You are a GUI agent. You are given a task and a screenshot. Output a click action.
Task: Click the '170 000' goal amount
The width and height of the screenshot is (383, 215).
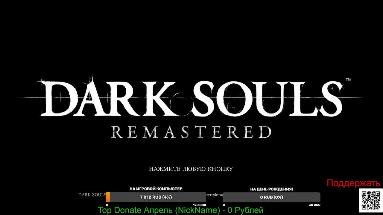pyautogui.click(x=200, y=205)
